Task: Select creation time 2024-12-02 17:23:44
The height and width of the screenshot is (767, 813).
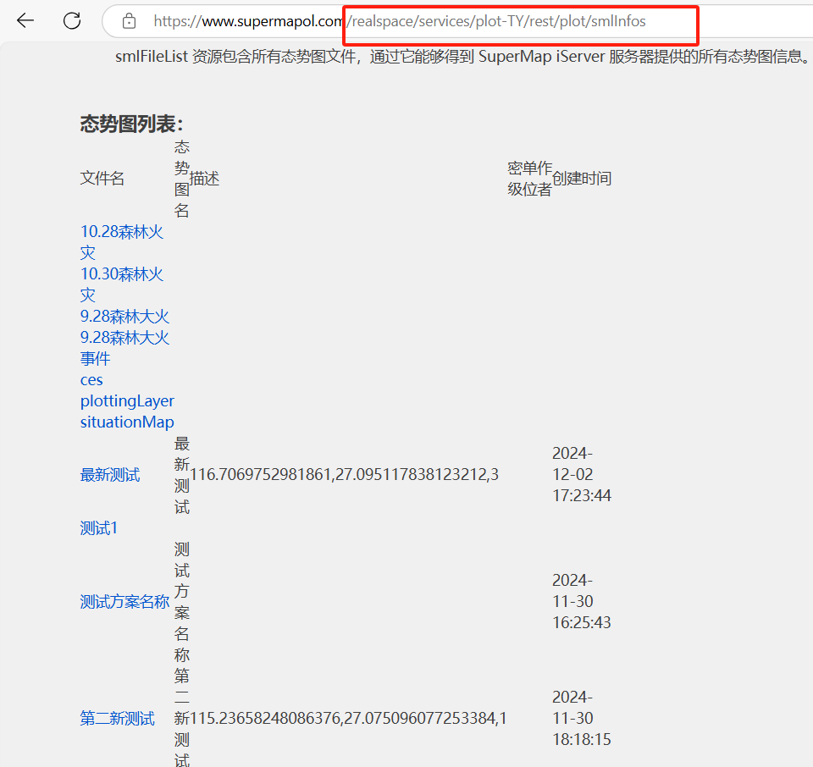Action: [x=582, y=474]
